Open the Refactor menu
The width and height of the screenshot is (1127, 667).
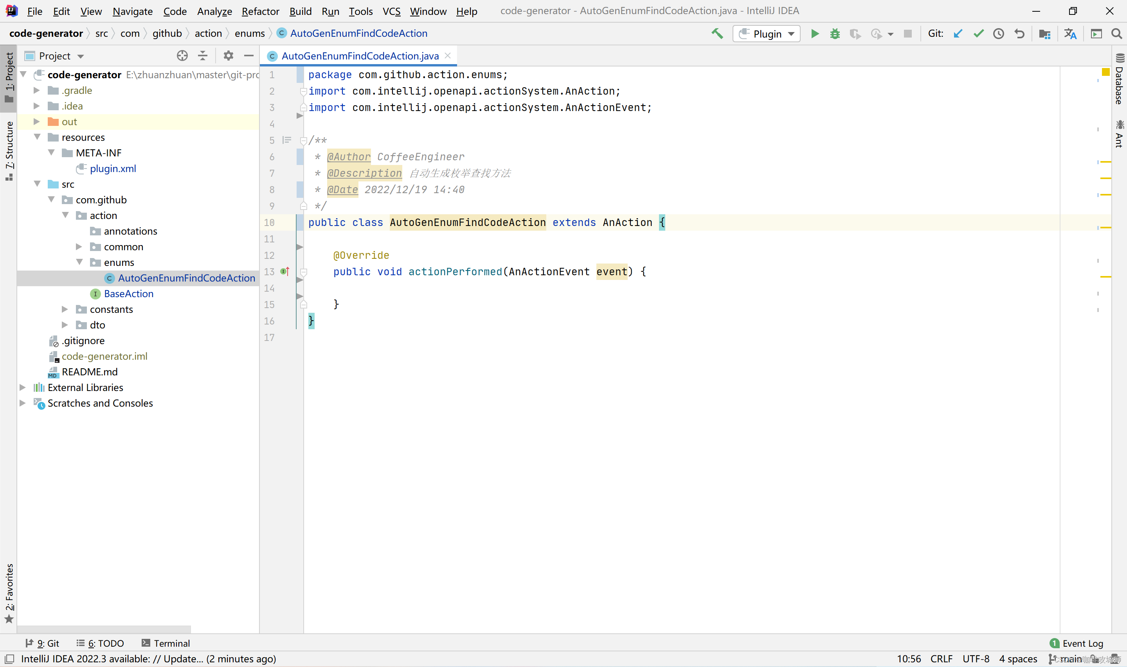click(x=260, y=11)
